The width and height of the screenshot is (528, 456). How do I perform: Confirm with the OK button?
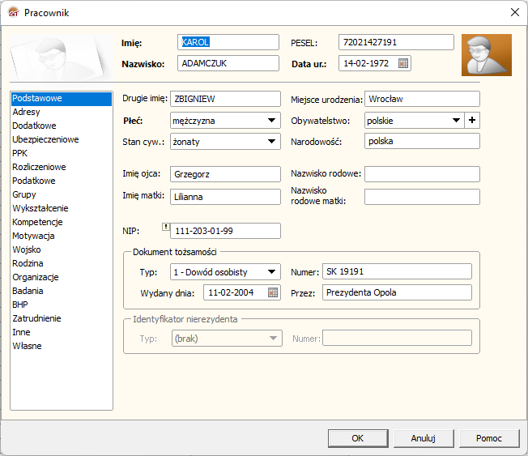[357, 438]
